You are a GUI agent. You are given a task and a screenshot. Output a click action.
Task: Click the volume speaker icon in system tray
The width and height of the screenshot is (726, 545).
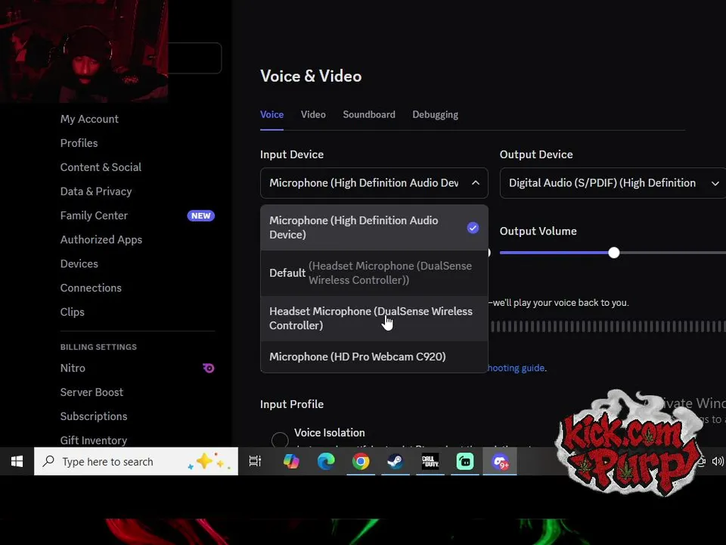[x=717, y=461]
